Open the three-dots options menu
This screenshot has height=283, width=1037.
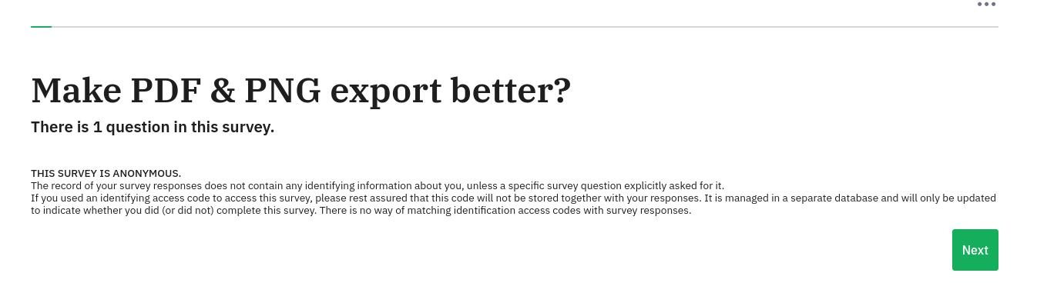tap(986, 5)
